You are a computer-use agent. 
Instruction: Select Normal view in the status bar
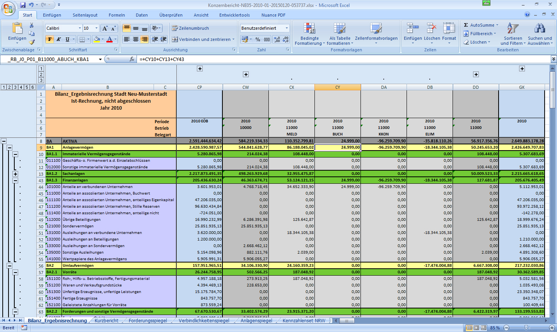[x=469, y=328]
